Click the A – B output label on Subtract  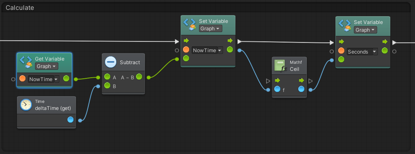click(x=128, y=78)
